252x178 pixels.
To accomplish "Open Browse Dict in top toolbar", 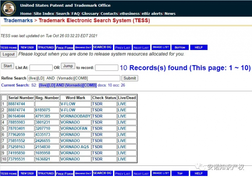I will pyautogui.click(x=83, y=47).
